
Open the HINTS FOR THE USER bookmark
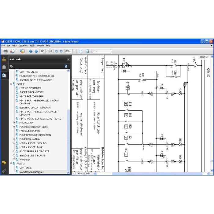click(x=31, y=96)
